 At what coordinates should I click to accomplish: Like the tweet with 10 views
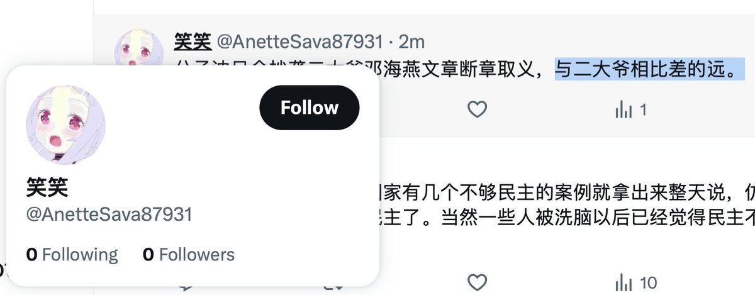(478, 282)
